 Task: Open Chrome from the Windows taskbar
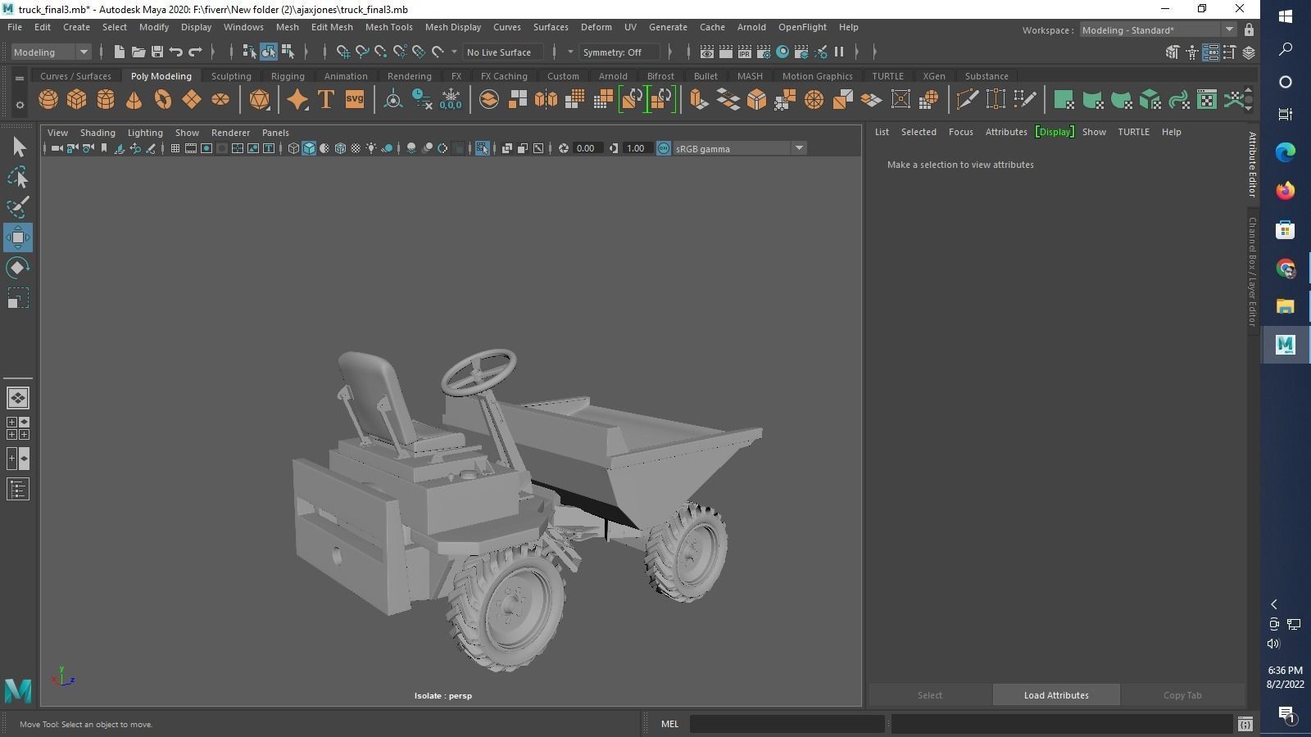(x=1285, y=268)
